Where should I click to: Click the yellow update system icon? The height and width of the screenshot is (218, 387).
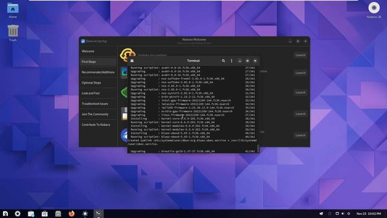[x=127, y=53]
